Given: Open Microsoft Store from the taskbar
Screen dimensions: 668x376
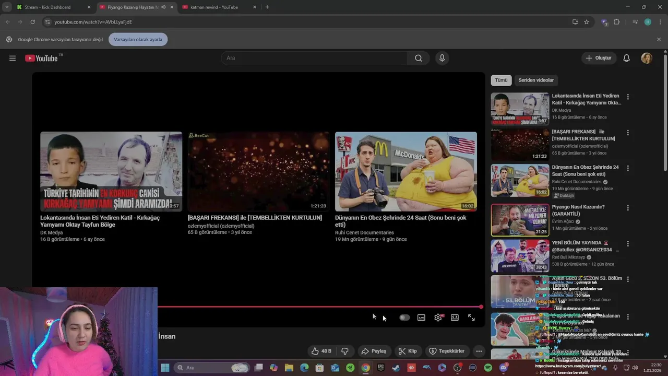Looking at the screenshot, I should point(319,368).
